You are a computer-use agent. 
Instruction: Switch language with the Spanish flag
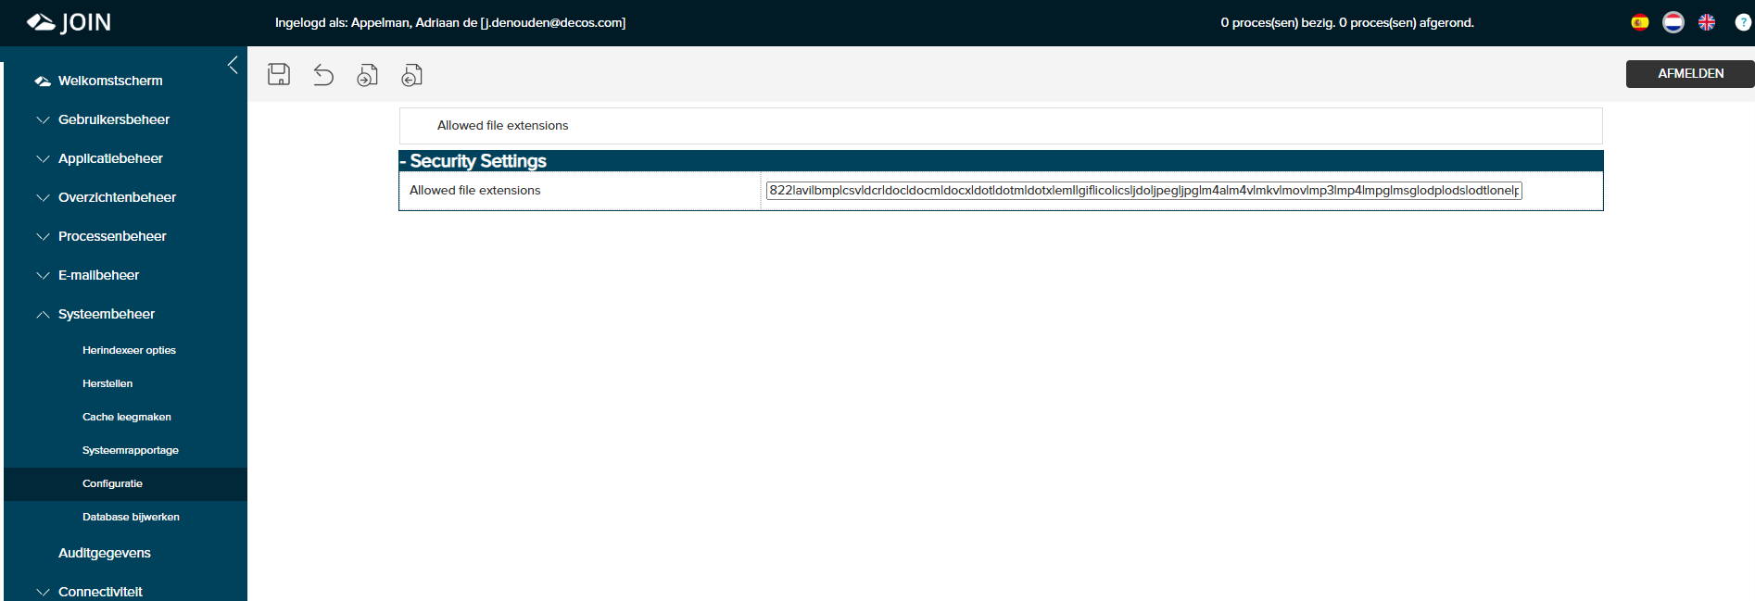tap(1640, 22)
